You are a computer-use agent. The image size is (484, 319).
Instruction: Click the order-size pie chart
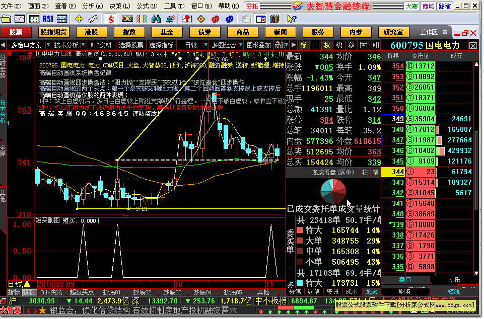(x=333, y=191)
